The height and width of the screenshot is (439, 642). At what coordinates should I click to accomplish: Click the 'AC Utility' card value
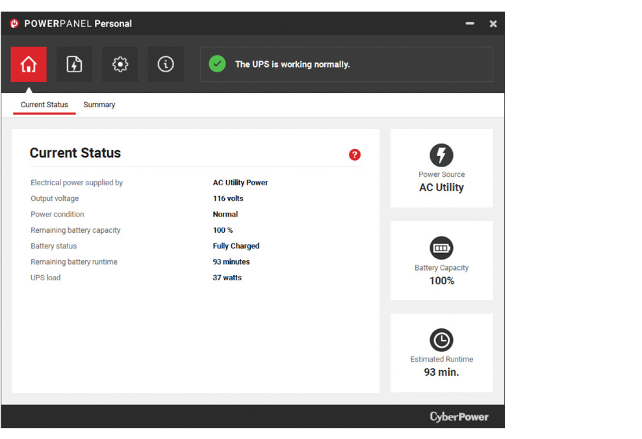441,188
